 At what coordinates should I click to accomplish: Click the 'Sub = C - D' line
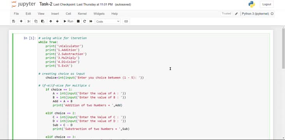pos(63,125)
